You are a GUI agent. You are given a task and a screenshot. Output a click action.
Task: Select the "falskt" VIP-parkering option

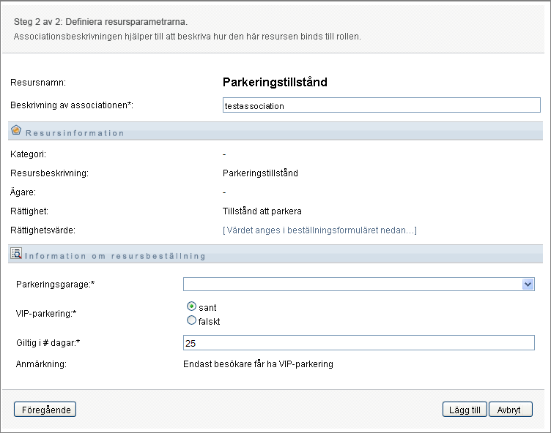[x=191, y=320]
